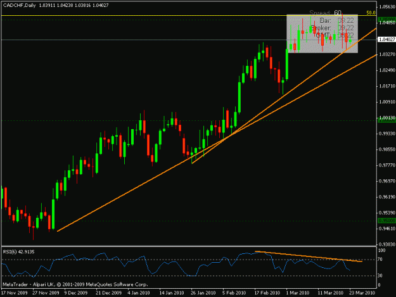Click the 1 Mar 2010 date label
The height and width of the screenshot is (297, 396).
pos(298,293)
